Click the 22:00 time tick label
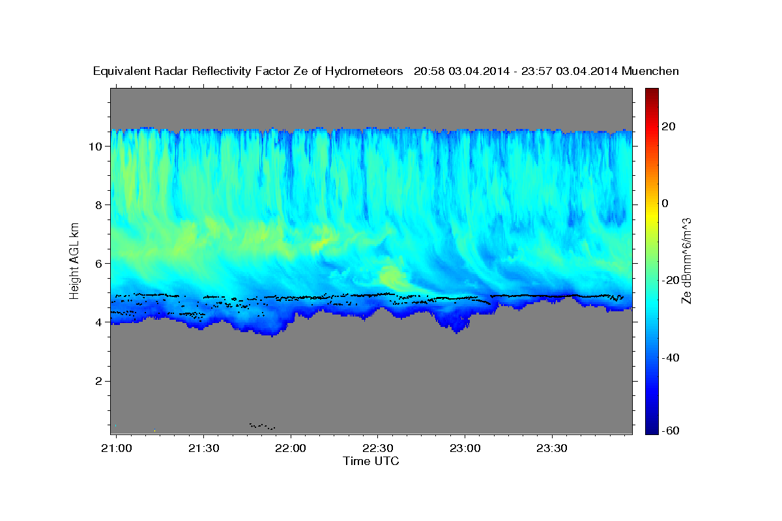782x521 pixels. click(290, 448)
